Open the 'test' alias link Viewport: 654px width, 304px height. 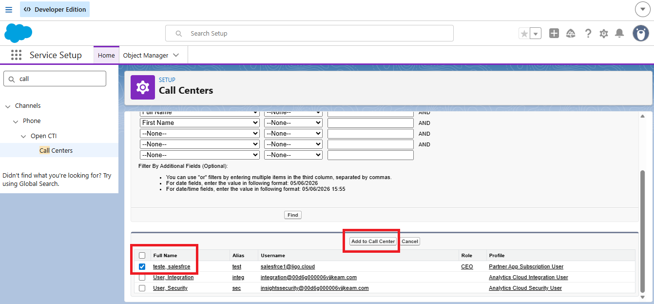pyautogui.click(x=237, y=267)
